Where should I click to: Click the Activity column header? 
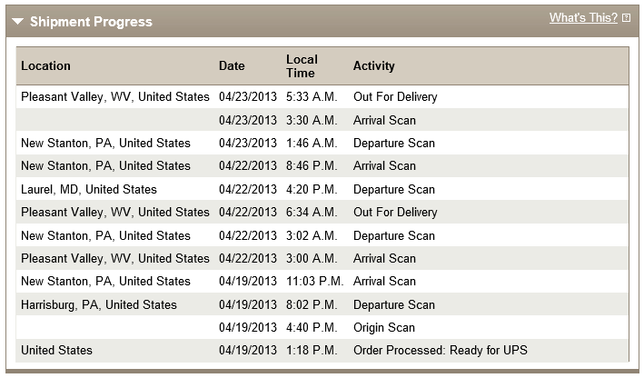pyautogui.click(x=373, y=65)
